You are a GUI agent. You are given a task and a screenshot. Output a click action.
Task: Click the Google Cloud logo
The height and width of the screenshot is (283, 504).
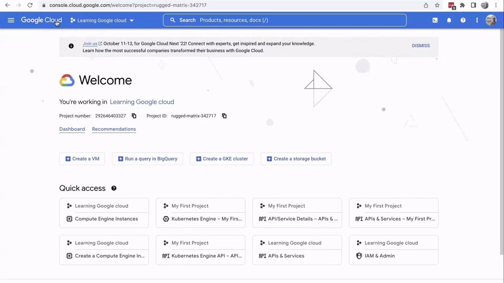(41, 20)
